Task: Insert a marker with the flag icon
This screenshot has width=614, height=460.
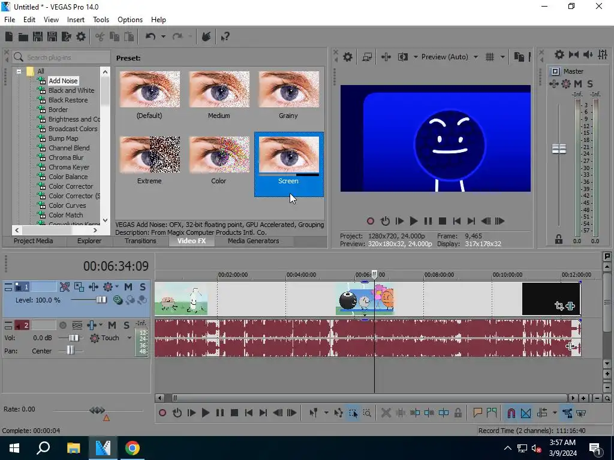Action: tap(477, 413)
